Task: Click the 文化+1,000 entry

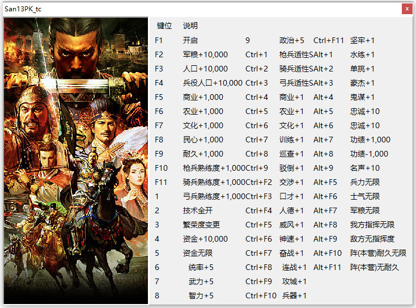Action: [203, 125]
